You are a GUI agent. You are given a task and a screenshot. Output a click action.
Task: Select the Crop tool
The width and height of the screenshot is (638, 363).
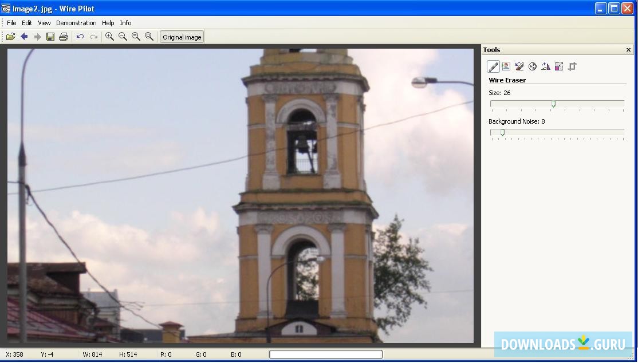572,66
